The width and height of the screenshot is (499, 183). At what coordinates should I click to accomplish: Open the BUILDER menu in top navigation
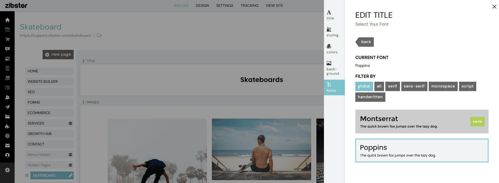(181, 5)
